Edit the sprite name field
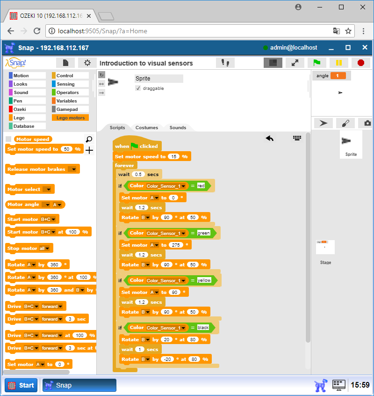 (x=159, y=79)
